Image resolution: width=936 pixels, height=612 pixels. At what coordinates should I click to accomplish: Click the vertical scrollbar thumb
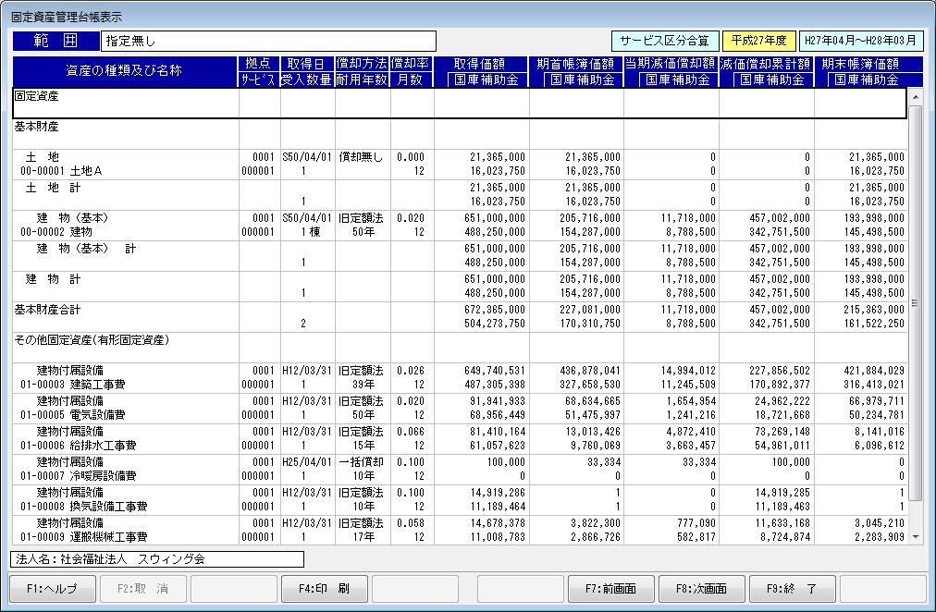pyautogui.click(x=916, y=301)
